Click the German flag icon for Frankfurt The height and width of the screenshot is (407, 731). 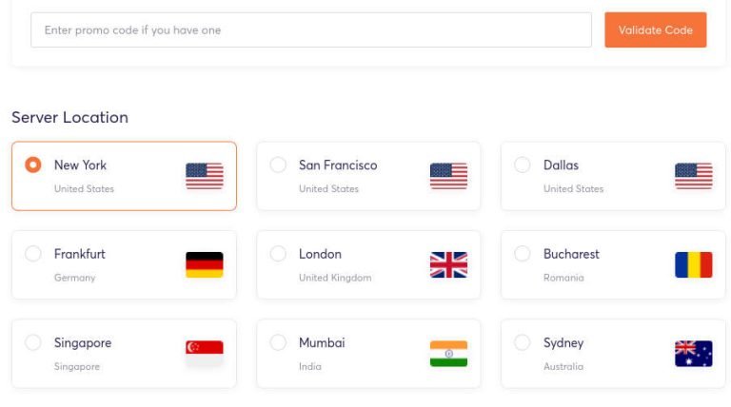(x=205, y=264)
